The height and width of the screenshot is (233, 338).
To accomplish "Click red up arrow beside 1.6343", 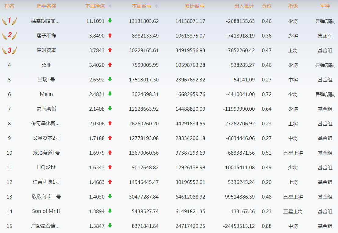I will coord(110,167).
